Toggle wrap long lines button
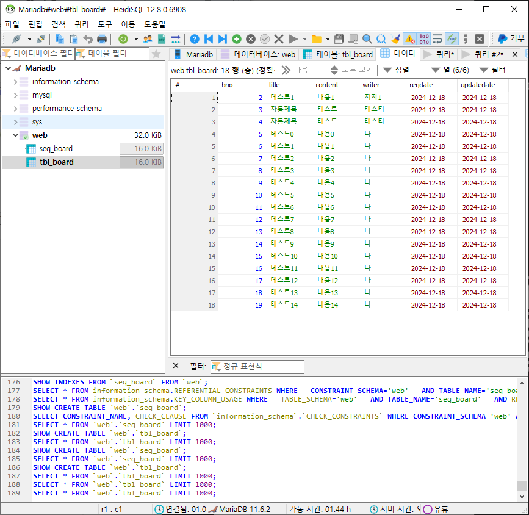529x515 pixels. click(437, 39)
